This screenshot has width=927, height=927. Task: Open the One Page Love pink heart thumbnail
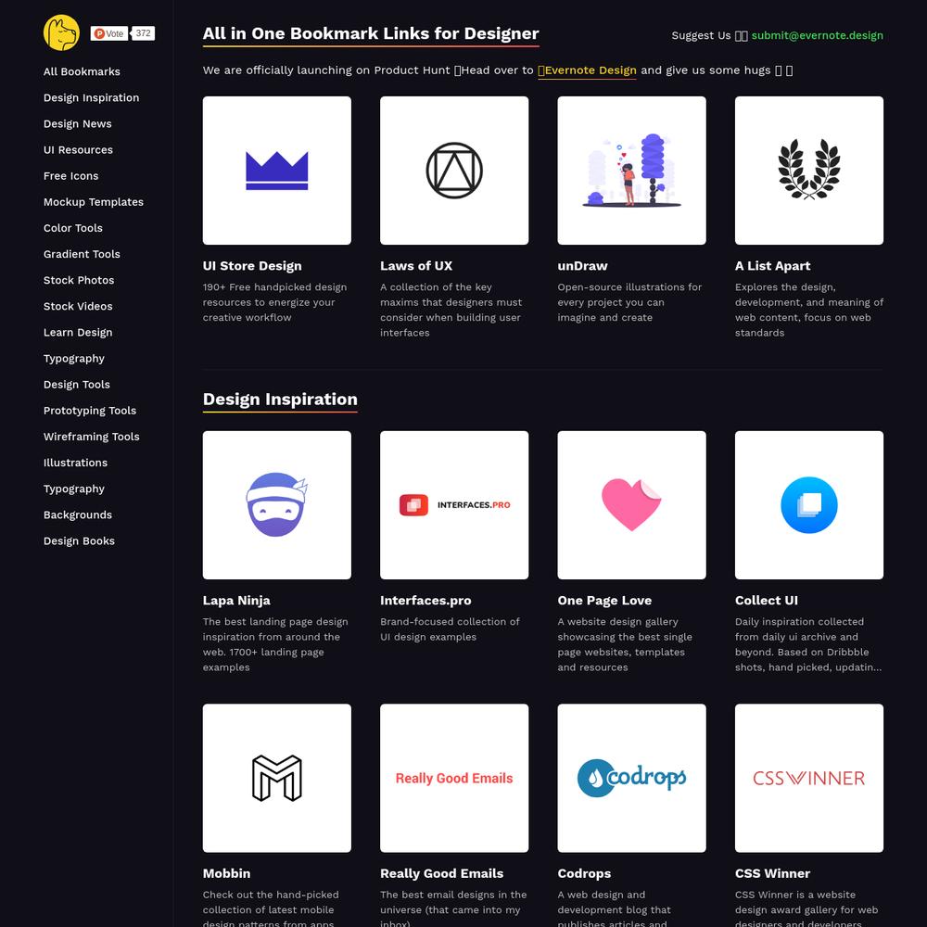(x=631, y=505)
